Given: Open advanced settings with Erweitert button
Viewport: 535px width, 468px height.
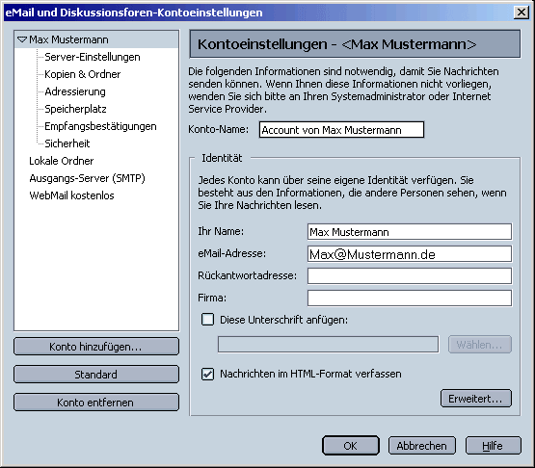Looking at the screenshot, I should [476, 399].
